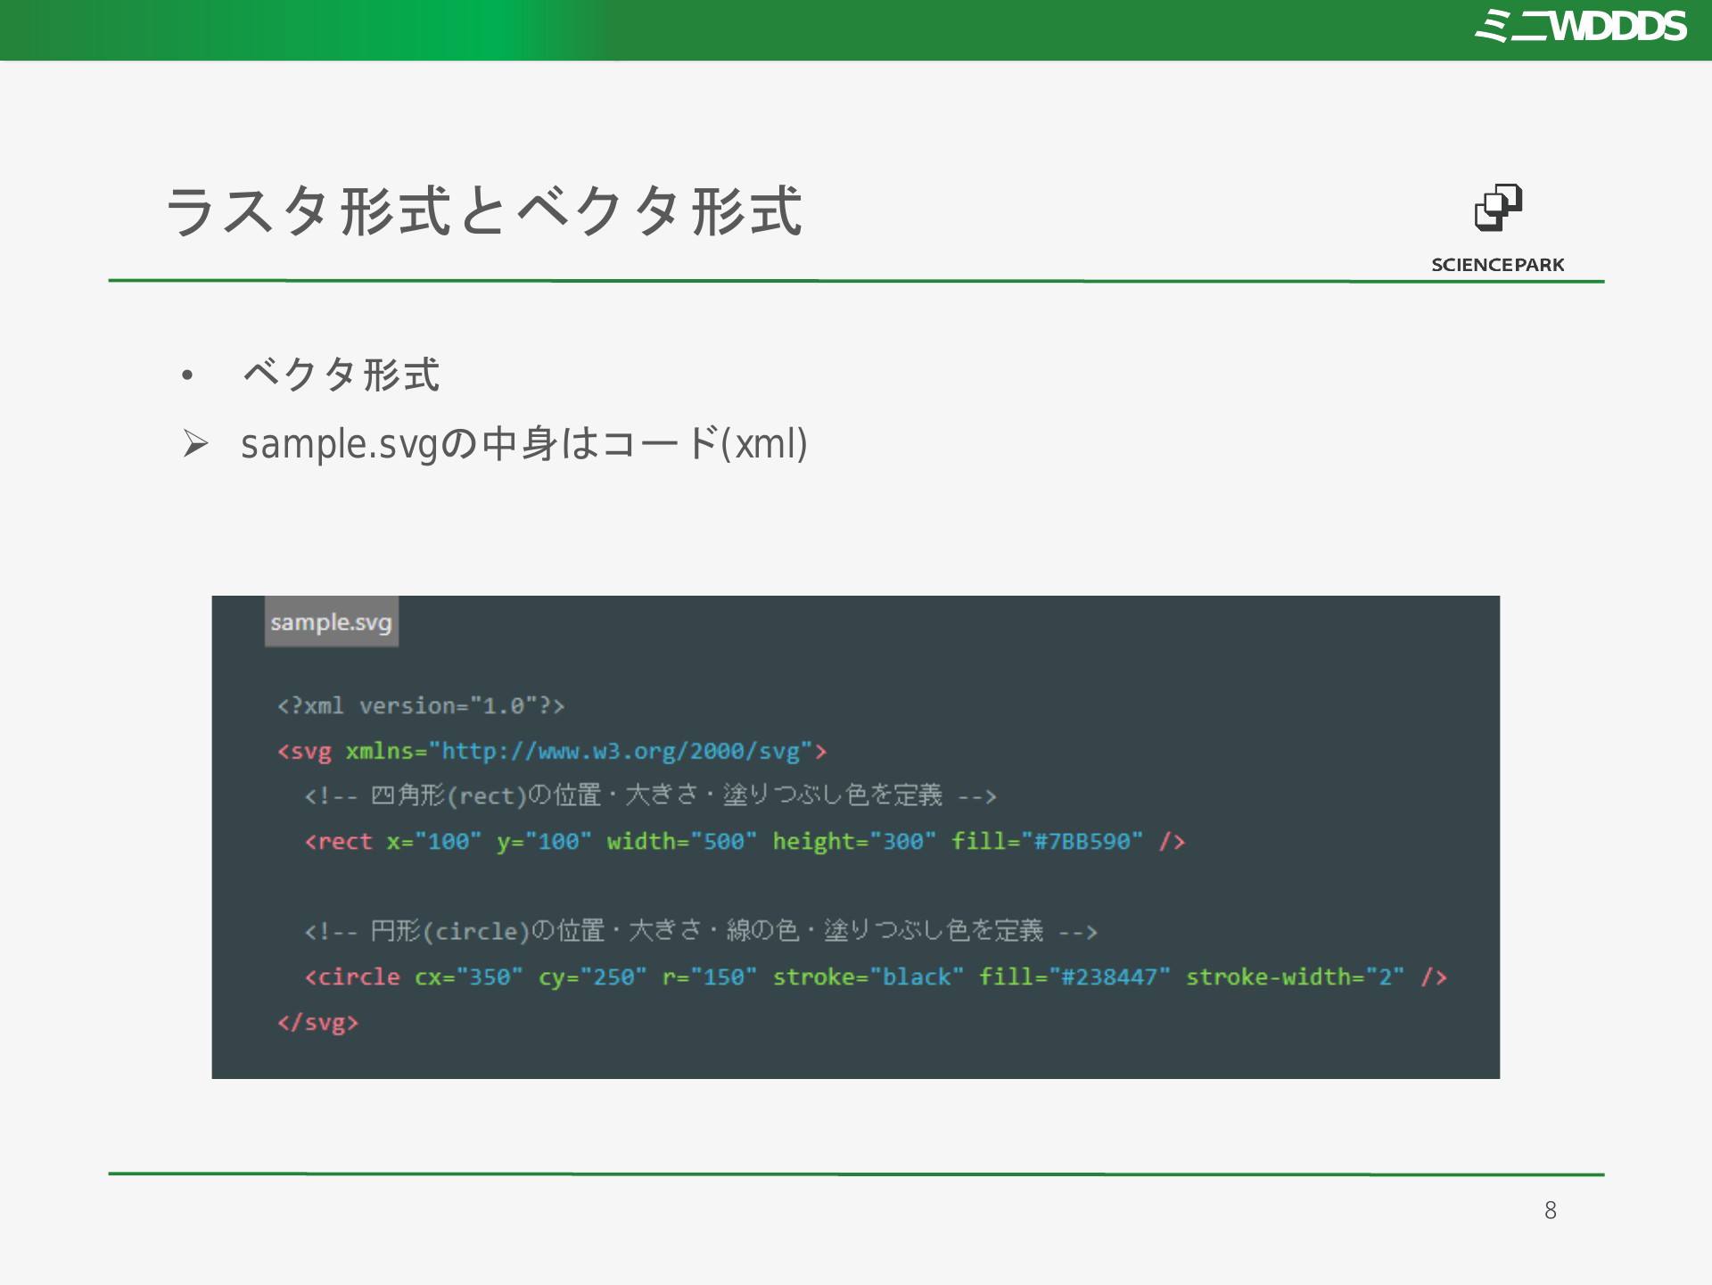The width and height of the screenshot is (1712, 1285).
Task: Click the xml version="1.0" declaration line
Action: (421, 705)
